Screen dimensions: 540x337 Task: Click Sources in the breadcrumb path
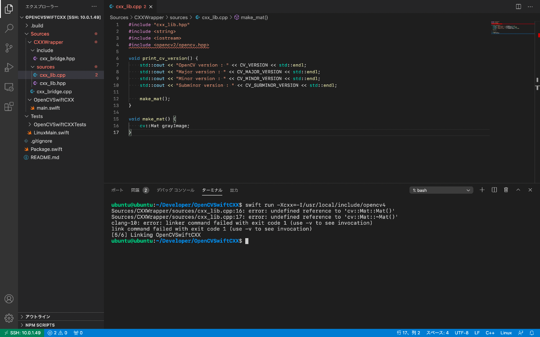(x=119, y=17)
